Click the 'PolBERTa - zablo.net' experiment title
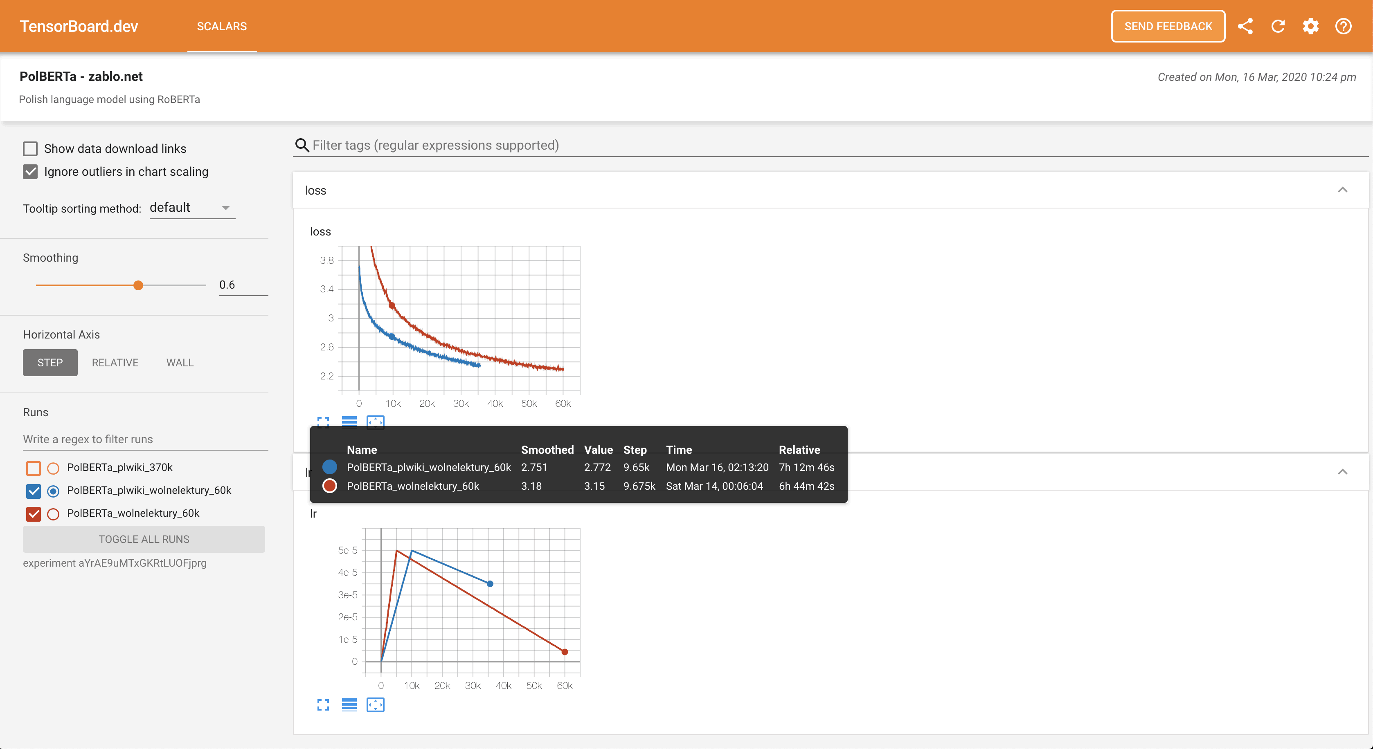This screenshot has width=1373, height=749. pos(81,76)
